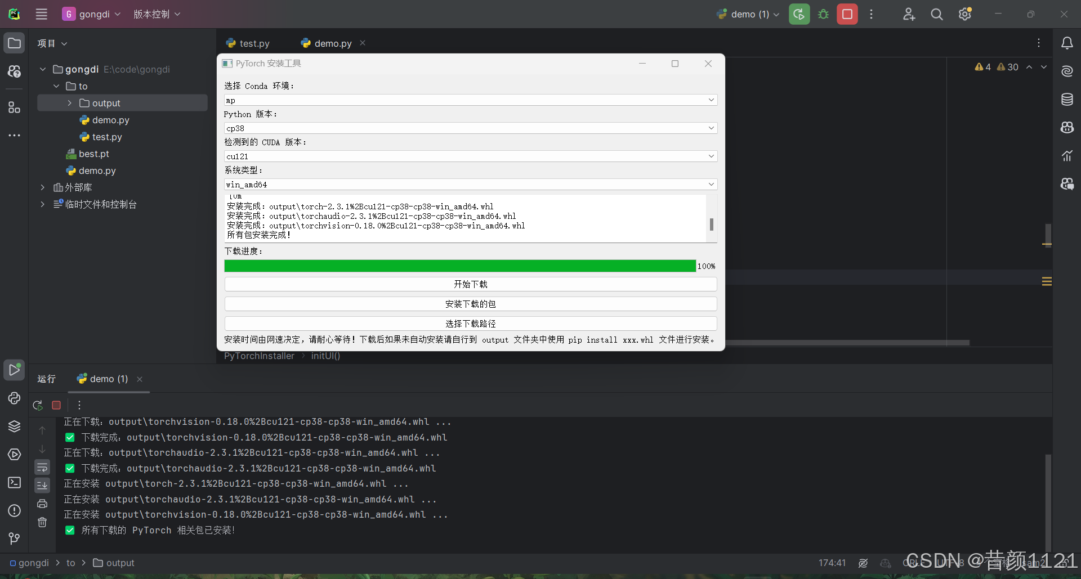Viewport: 1081px width, 579px height.
Task: Open the Problems tool window
Action: (x=14, y=510)
